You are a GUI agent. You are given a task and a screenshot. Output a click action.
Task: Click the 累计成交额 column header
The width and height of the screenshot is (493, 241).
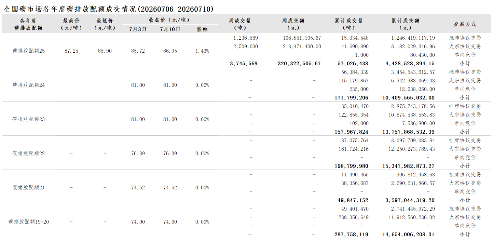pyautogui.click(x=405, y=24)
